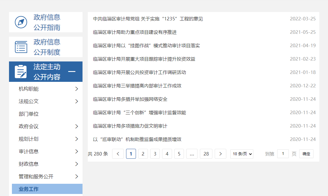
Task: Click the list icon for 政府信息公开制度
Action: (x=21, y=47)
